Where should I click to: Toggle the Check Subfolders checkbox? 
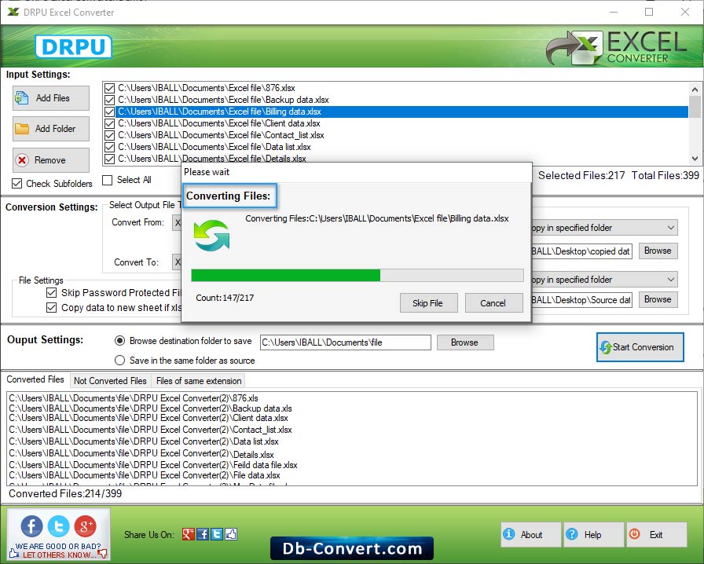click(17, 183)
